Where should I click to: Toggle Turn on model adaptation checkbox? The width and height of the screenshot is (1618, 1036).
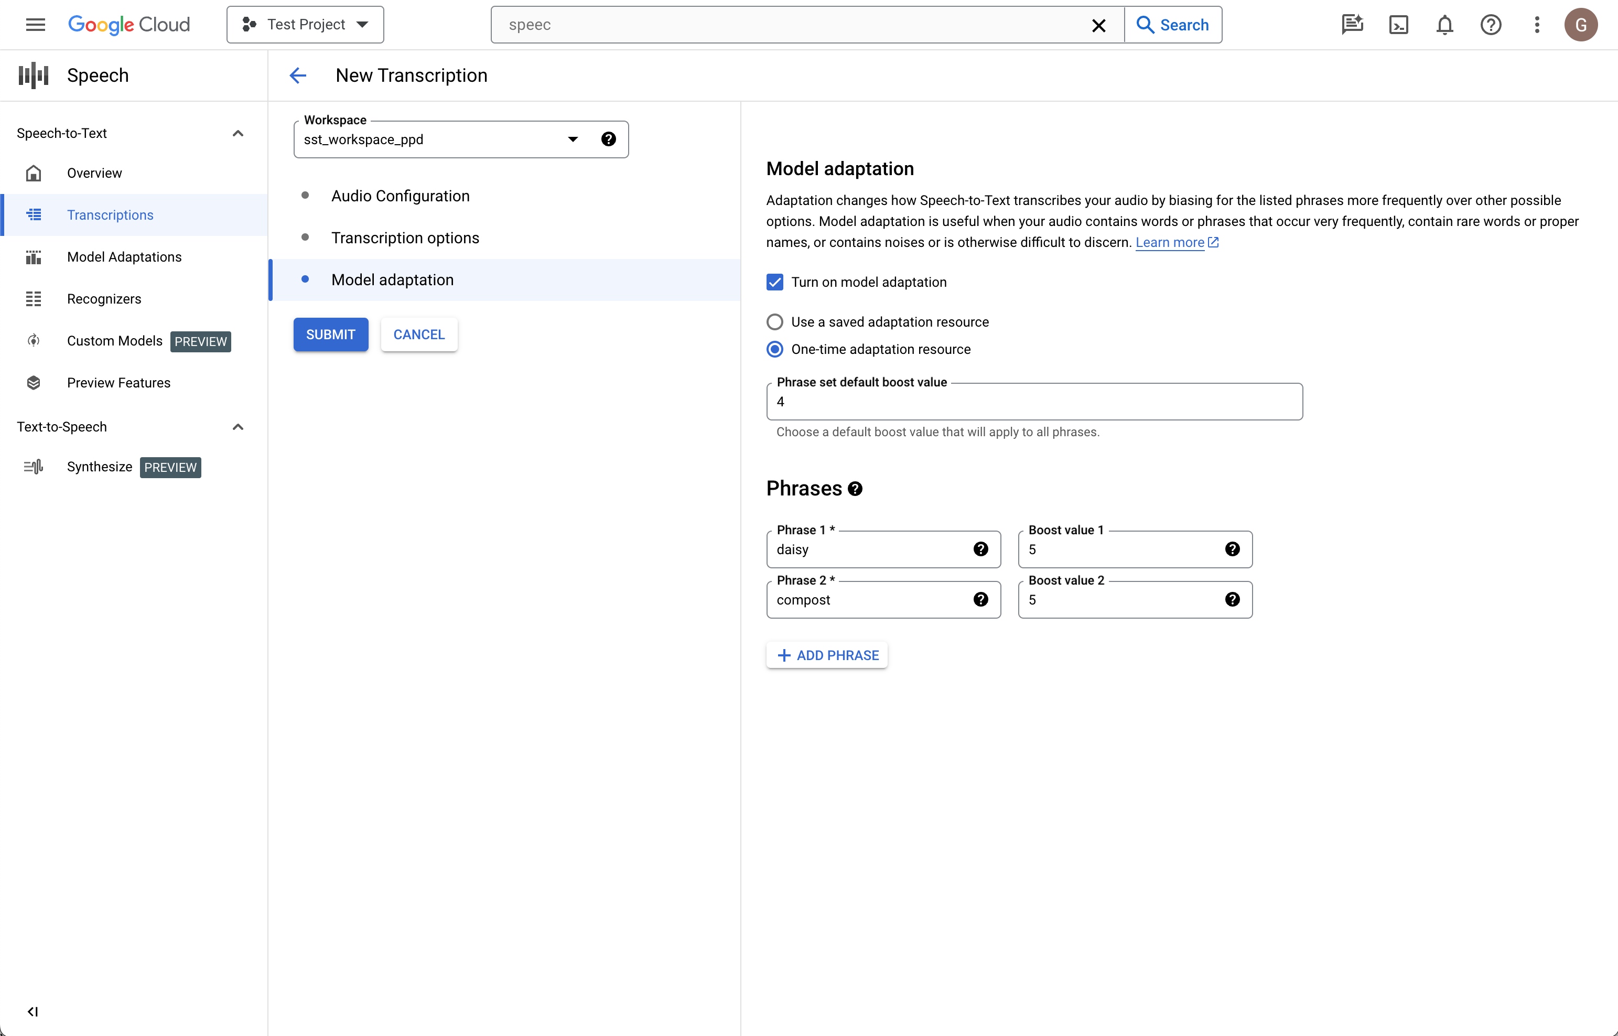pyautogui.click(x=775, y=282)
